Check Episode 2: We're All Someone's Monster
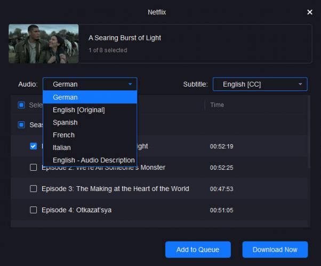Image resolution: width=321 pixels, height=266 pixels. (x=33, y=168)
